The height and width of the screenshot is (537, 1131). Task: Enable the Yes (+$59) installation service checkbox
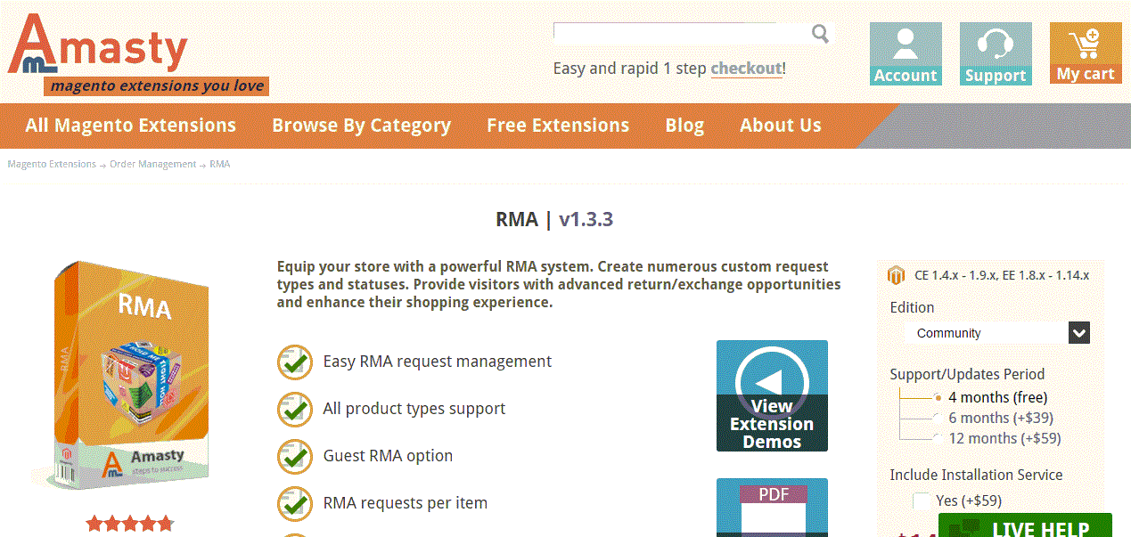[922, 501]
